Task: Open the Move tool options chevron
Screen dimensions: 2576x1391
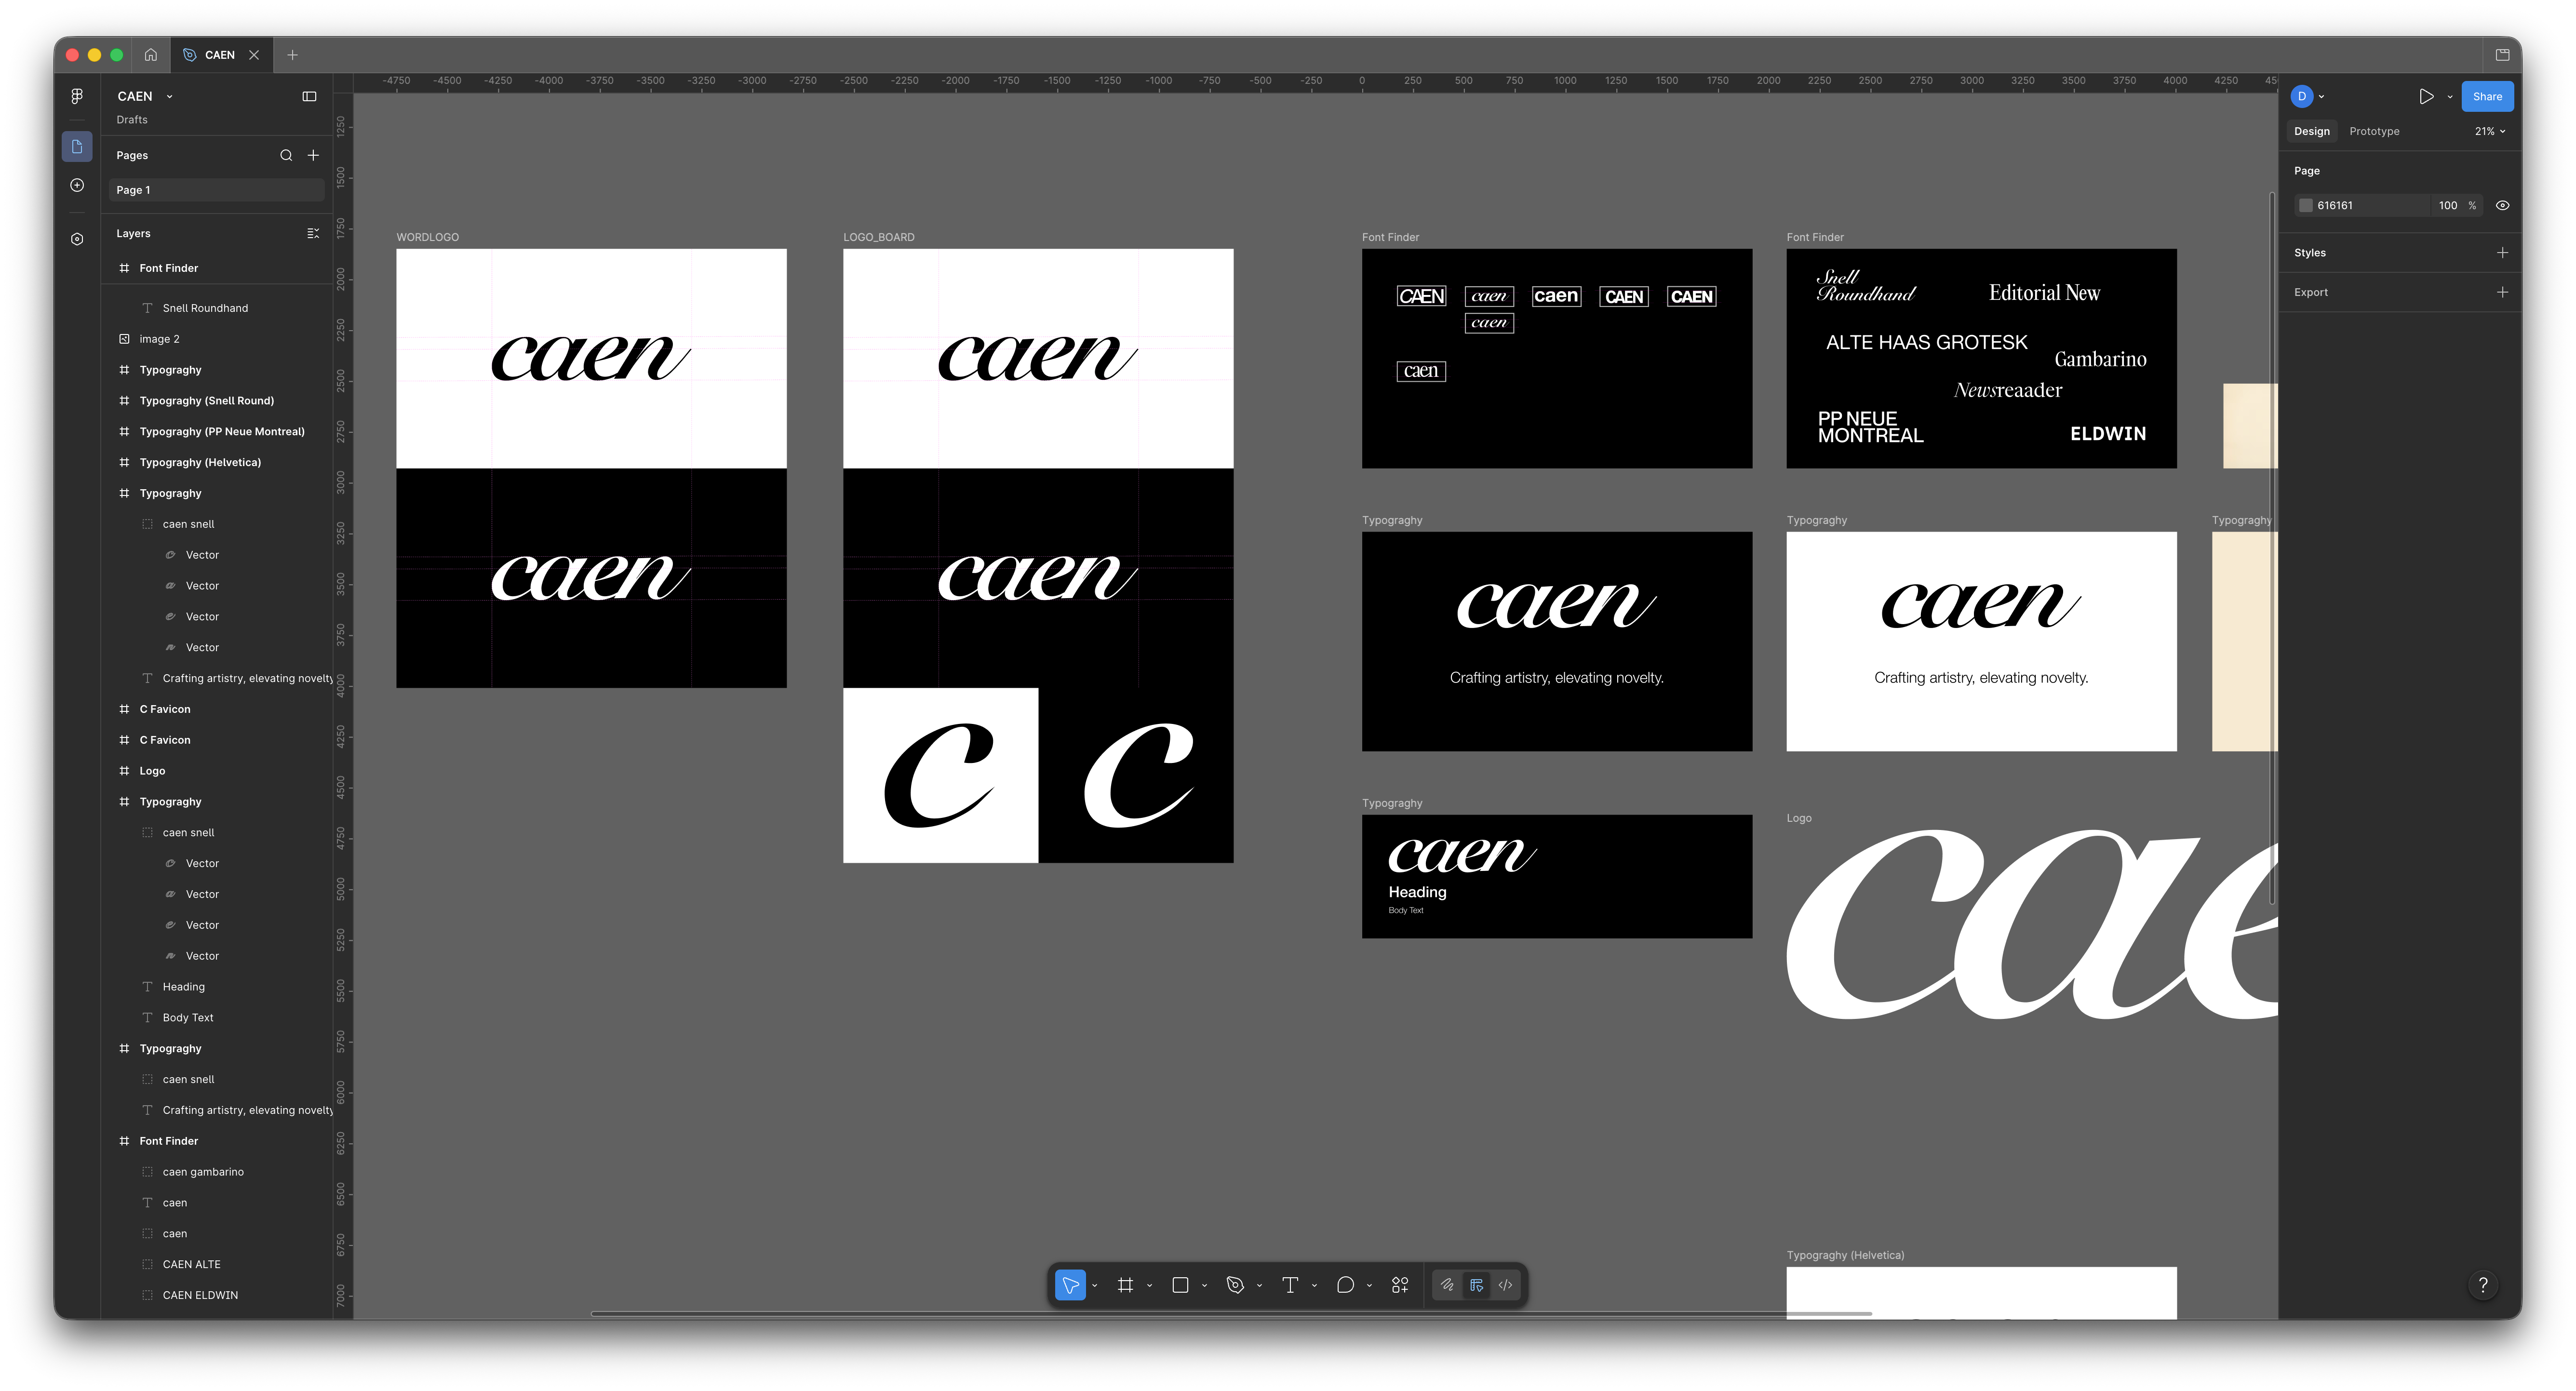Action: pos(1094,1286)
